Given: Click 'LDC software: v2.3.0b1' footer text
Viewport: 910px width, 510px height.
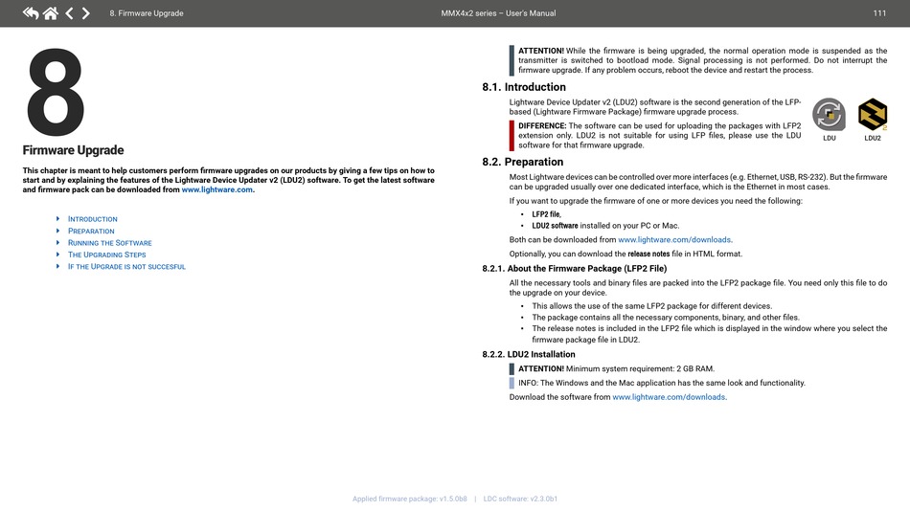Looking at the screenshot, I should point(520,499).
